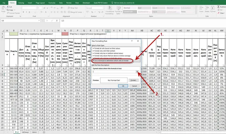This screenshot has height=134, width=226.
Task: Click the Format... button in dialog
Action: pos(134,80)
